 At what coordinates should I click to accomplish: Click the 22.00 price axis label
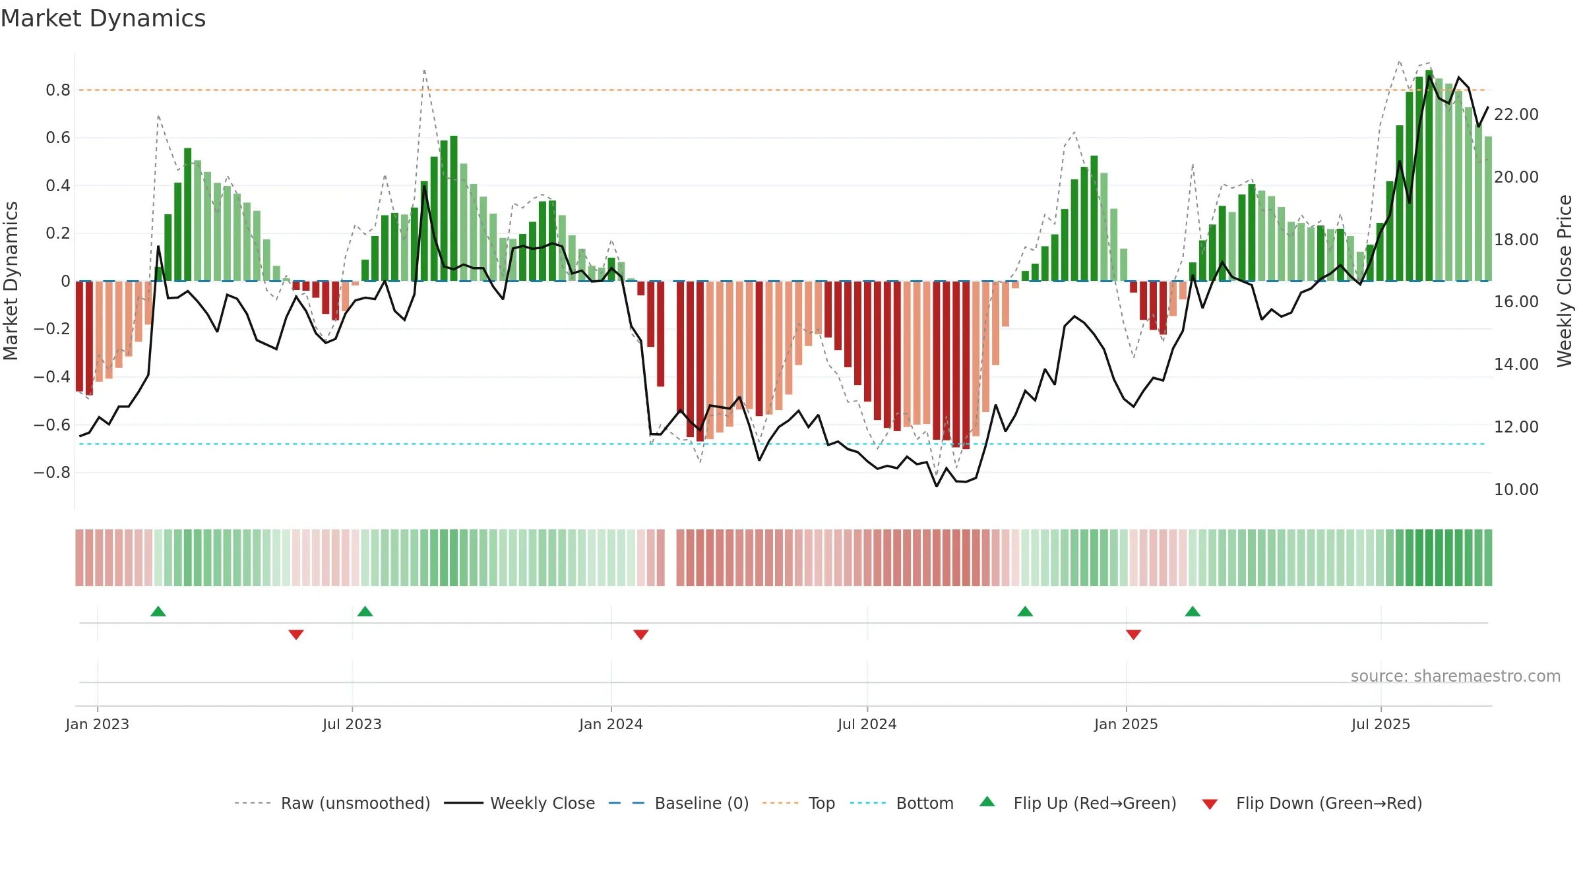point(1516,115)
